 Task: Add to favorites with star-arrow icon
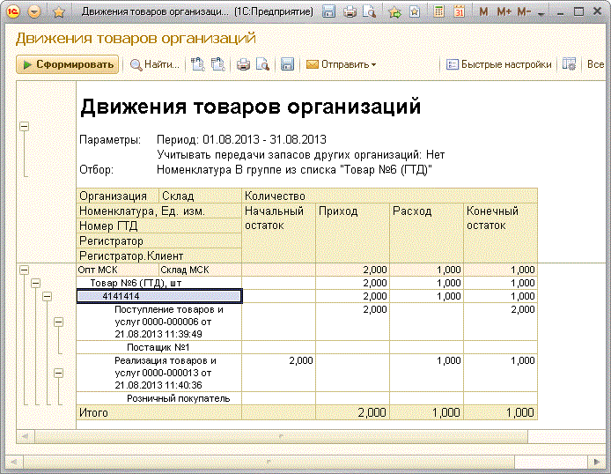click(394, 12)
